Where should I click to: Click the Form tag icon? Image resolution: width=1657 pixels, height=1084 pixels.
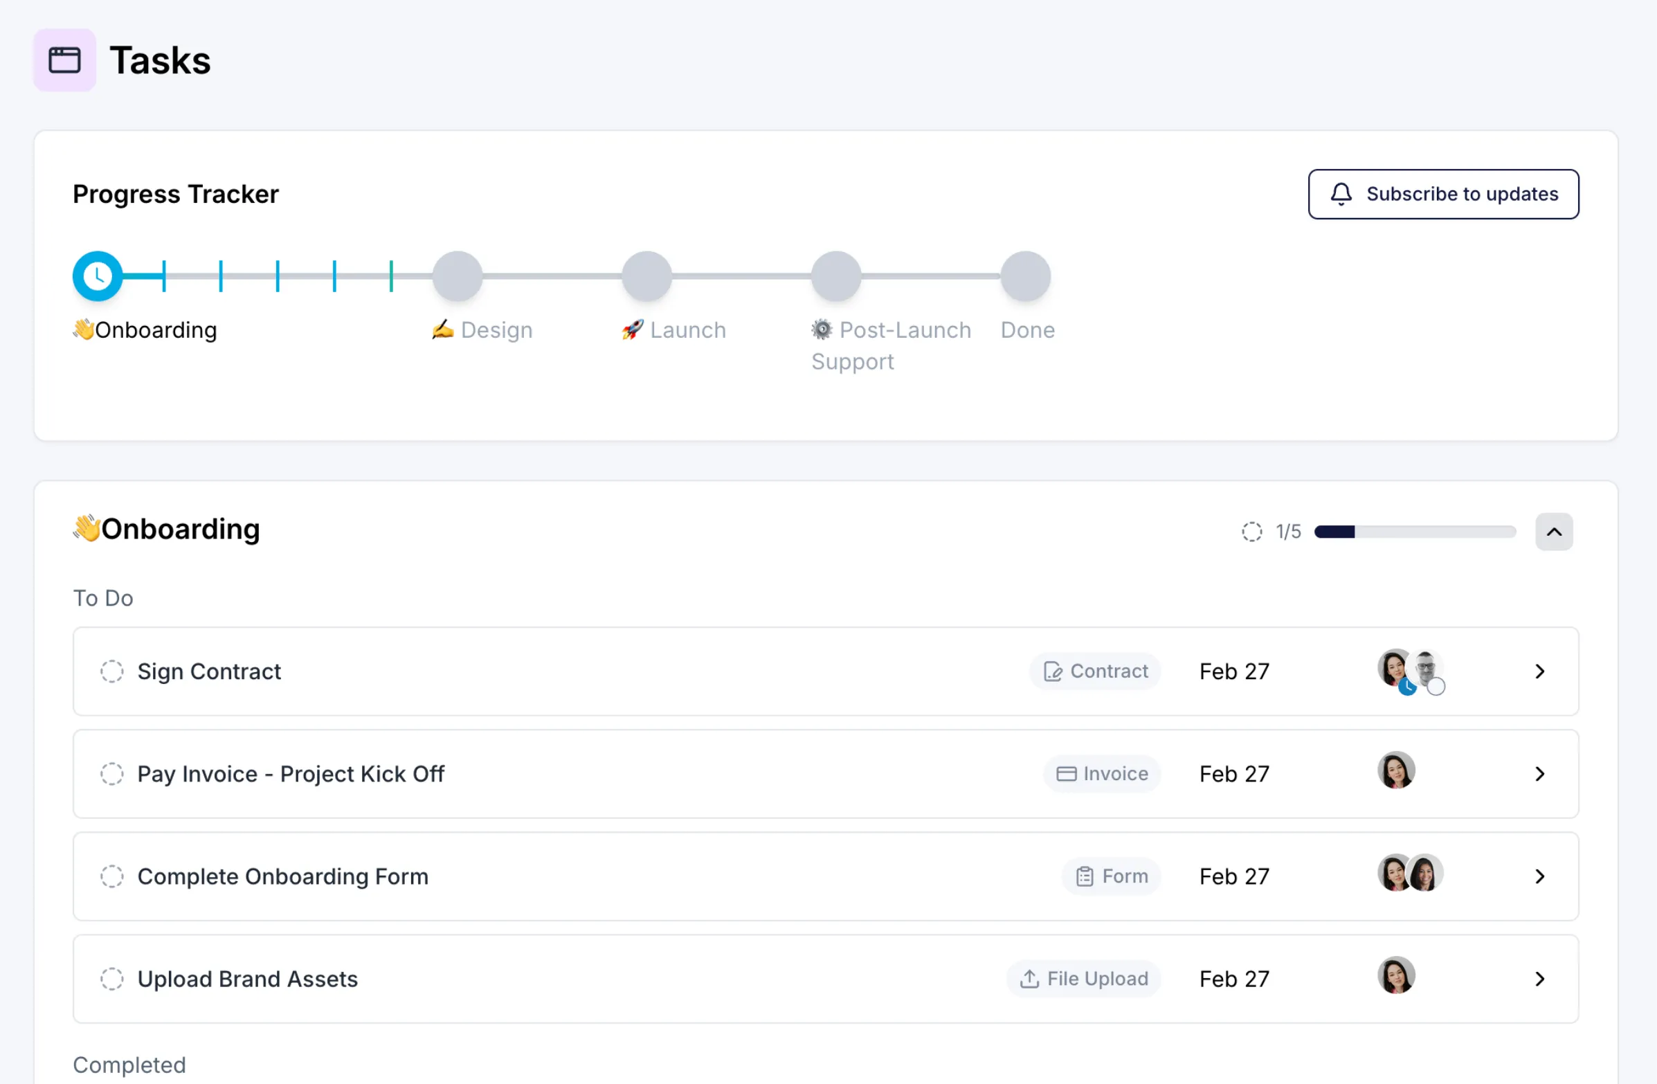1084,876
